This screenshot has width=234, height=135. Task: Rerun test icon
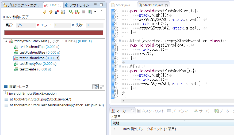[71, 12]
